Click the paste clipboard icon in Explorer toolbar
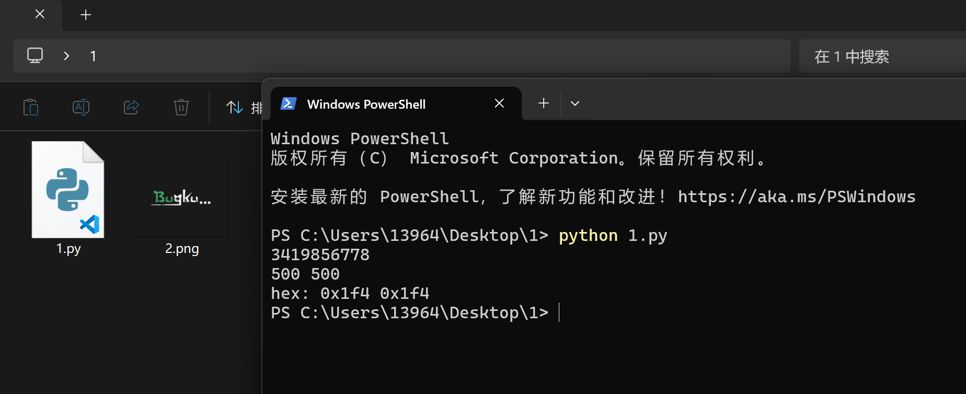The width and height of the screenshot is (966, 394). pyautogui.click(x=31, y=108)
